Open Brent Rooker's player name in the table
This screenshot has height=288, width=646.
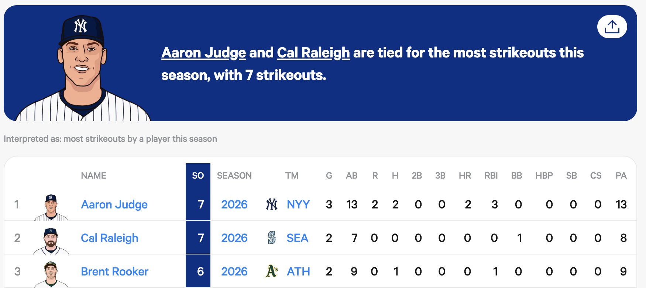click(x=114, y=271)
